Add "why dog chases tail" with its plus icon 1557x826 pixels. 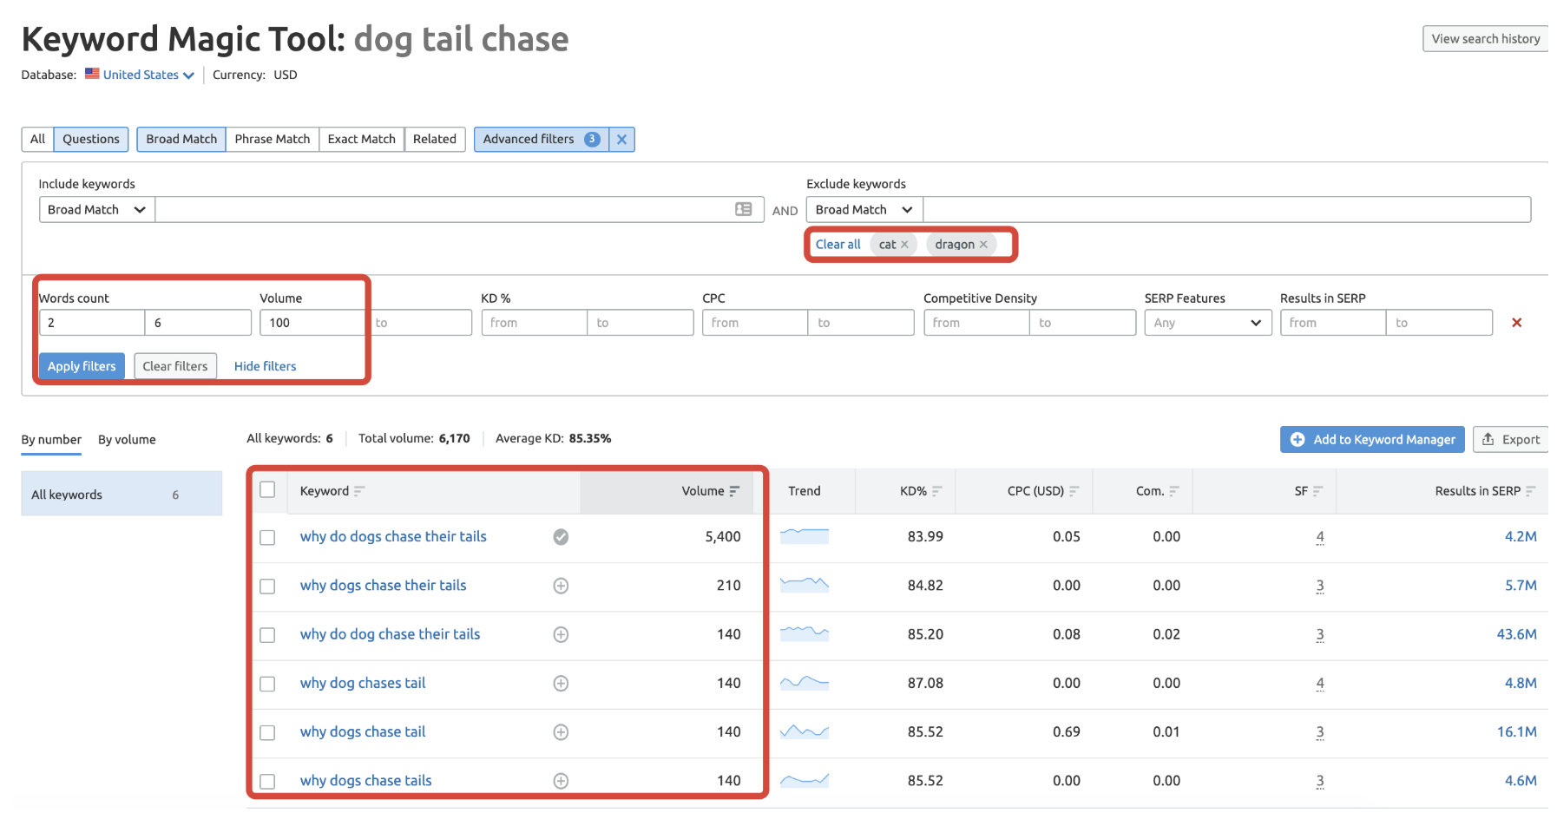pyautogui.click(x=561, y=683)
